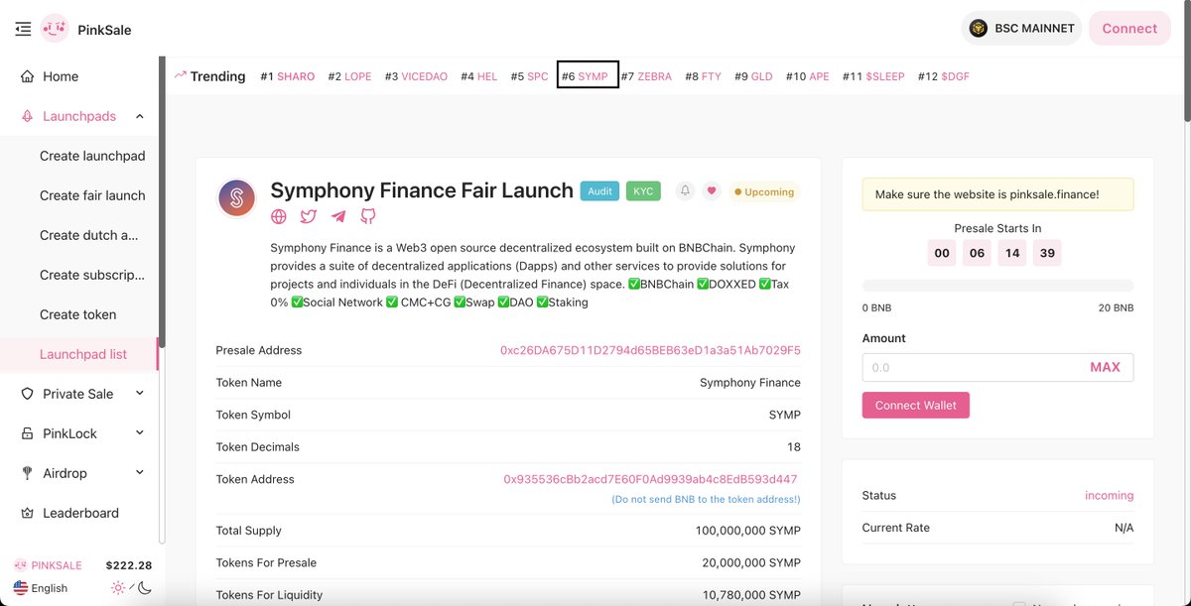The width and height of the screenshot is (1191, 606).
Task: Click the PinkSale logo icon
Action: pos(55,29)
